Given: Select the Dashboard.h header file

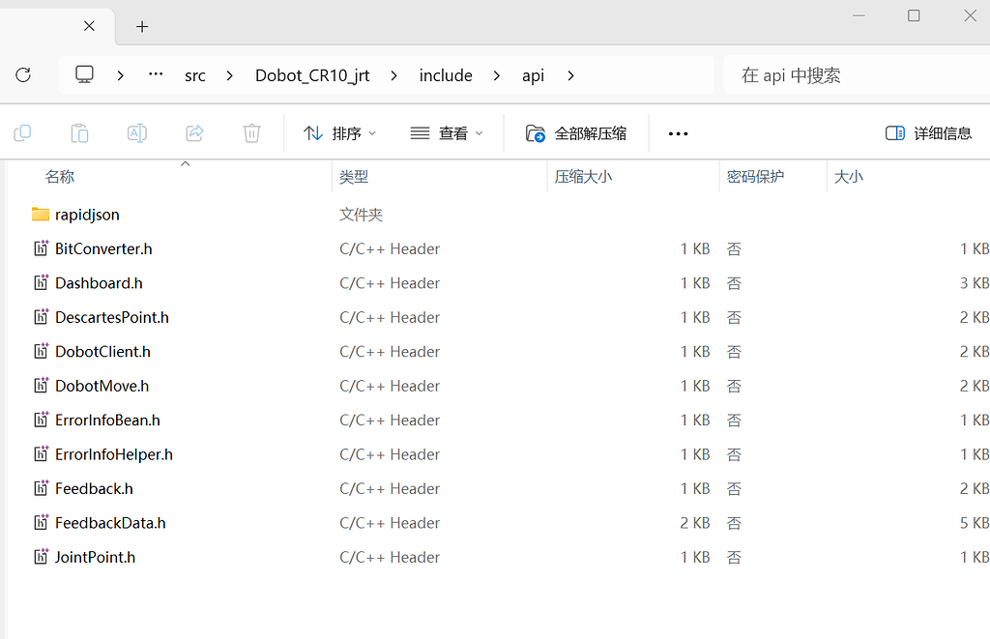Looking at the screenshot, I should point(99,282).
